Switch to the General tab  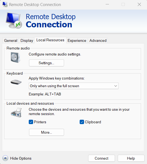pos(11,40)
